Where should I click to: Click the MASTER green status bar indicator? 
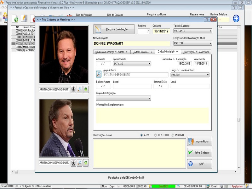(163, 186)
